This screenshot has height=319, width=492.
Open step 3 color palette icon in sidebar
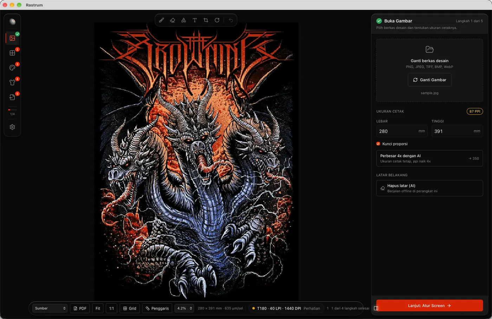[12, 68]
